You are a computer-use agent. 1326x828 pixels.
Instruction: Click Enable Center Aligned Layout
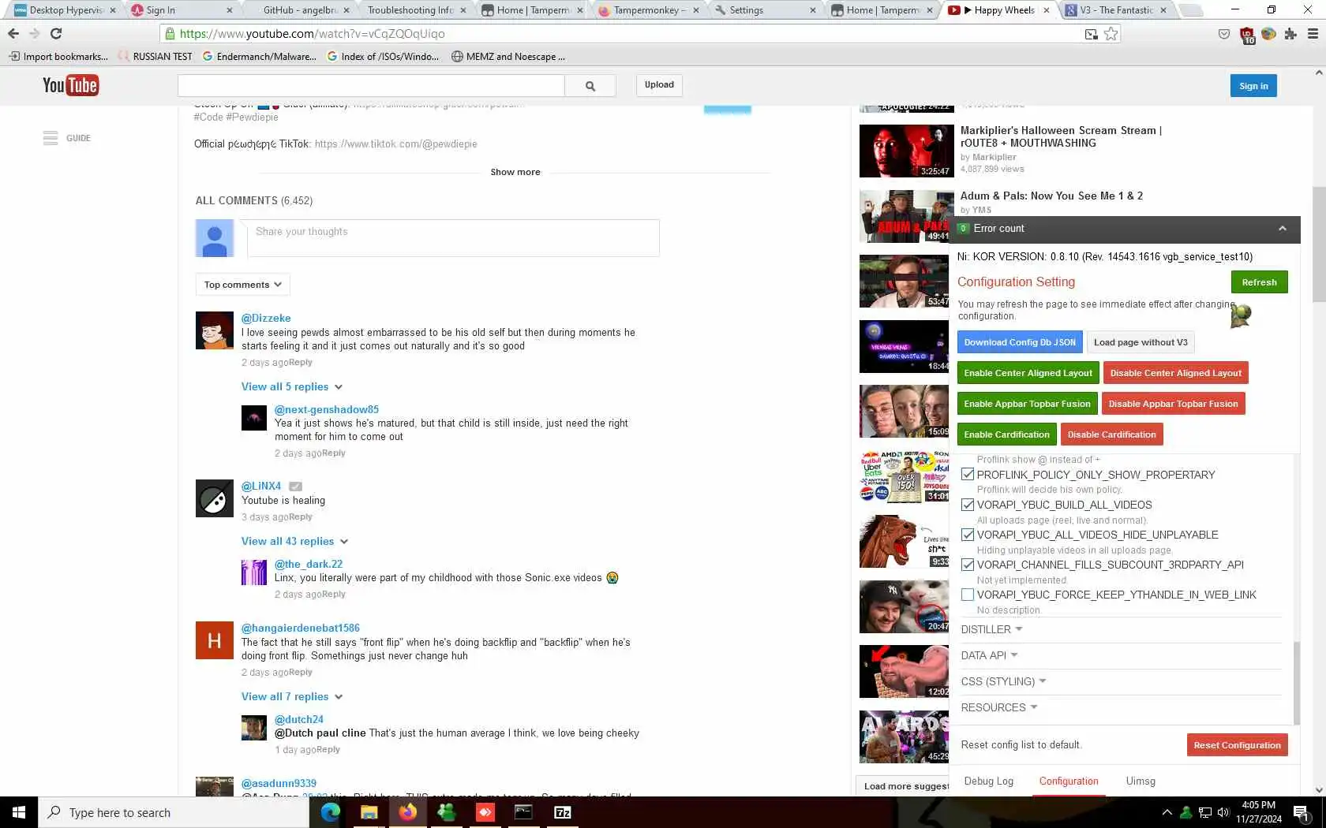pyautogui.click(x=1028, y=373)
